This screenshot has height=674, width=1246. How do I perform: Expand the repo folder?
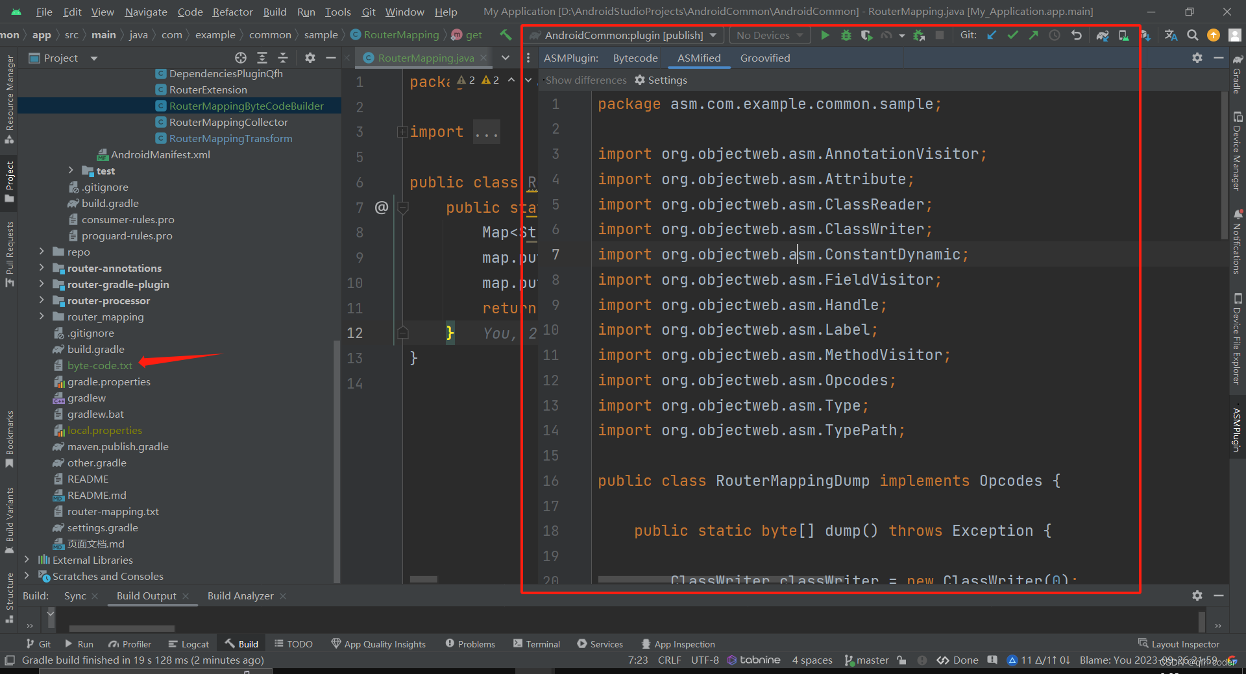pos(42,252)
